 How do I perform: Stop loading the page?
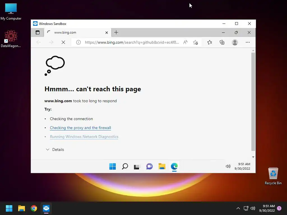pyautogui.click(x=63, y=43)
